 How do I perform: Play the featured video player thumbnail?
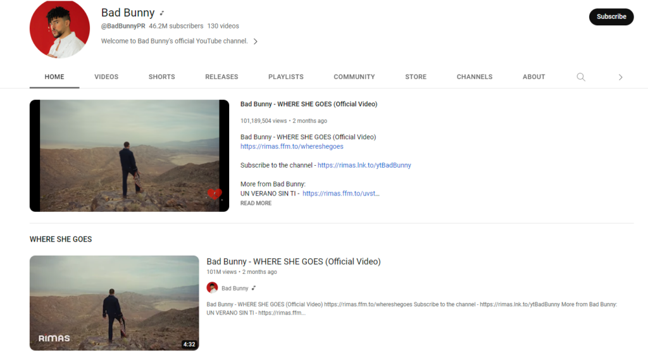point(129,156)
